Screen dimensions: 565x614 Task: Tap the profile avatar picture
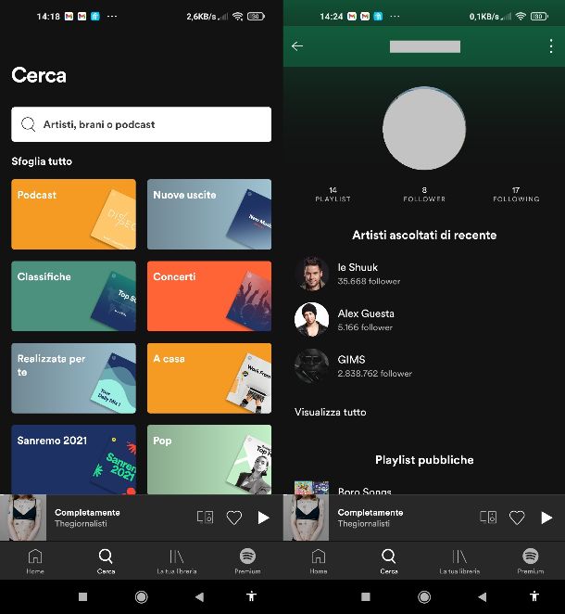pos(424,128)
